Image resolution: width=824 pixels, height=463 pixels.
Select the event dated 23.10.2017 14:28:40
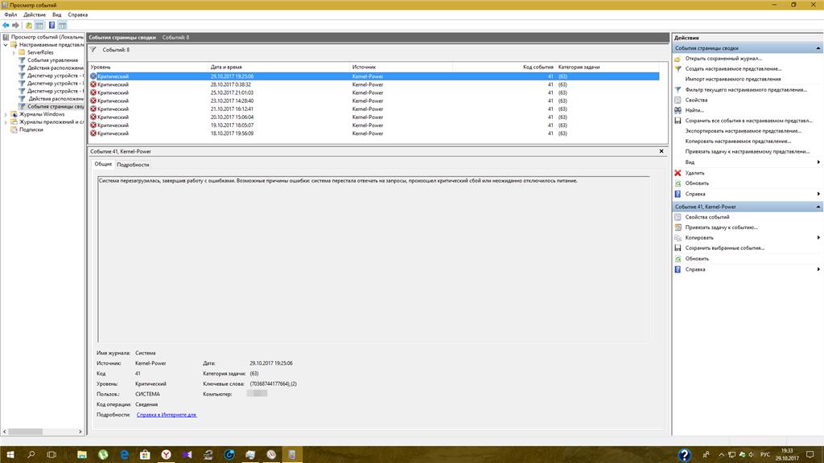click(374, 100)
